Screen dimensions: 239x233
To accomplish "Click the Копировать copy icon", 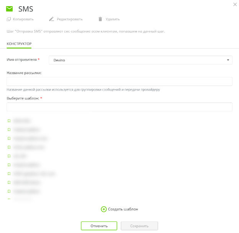I will coord(8,19).
